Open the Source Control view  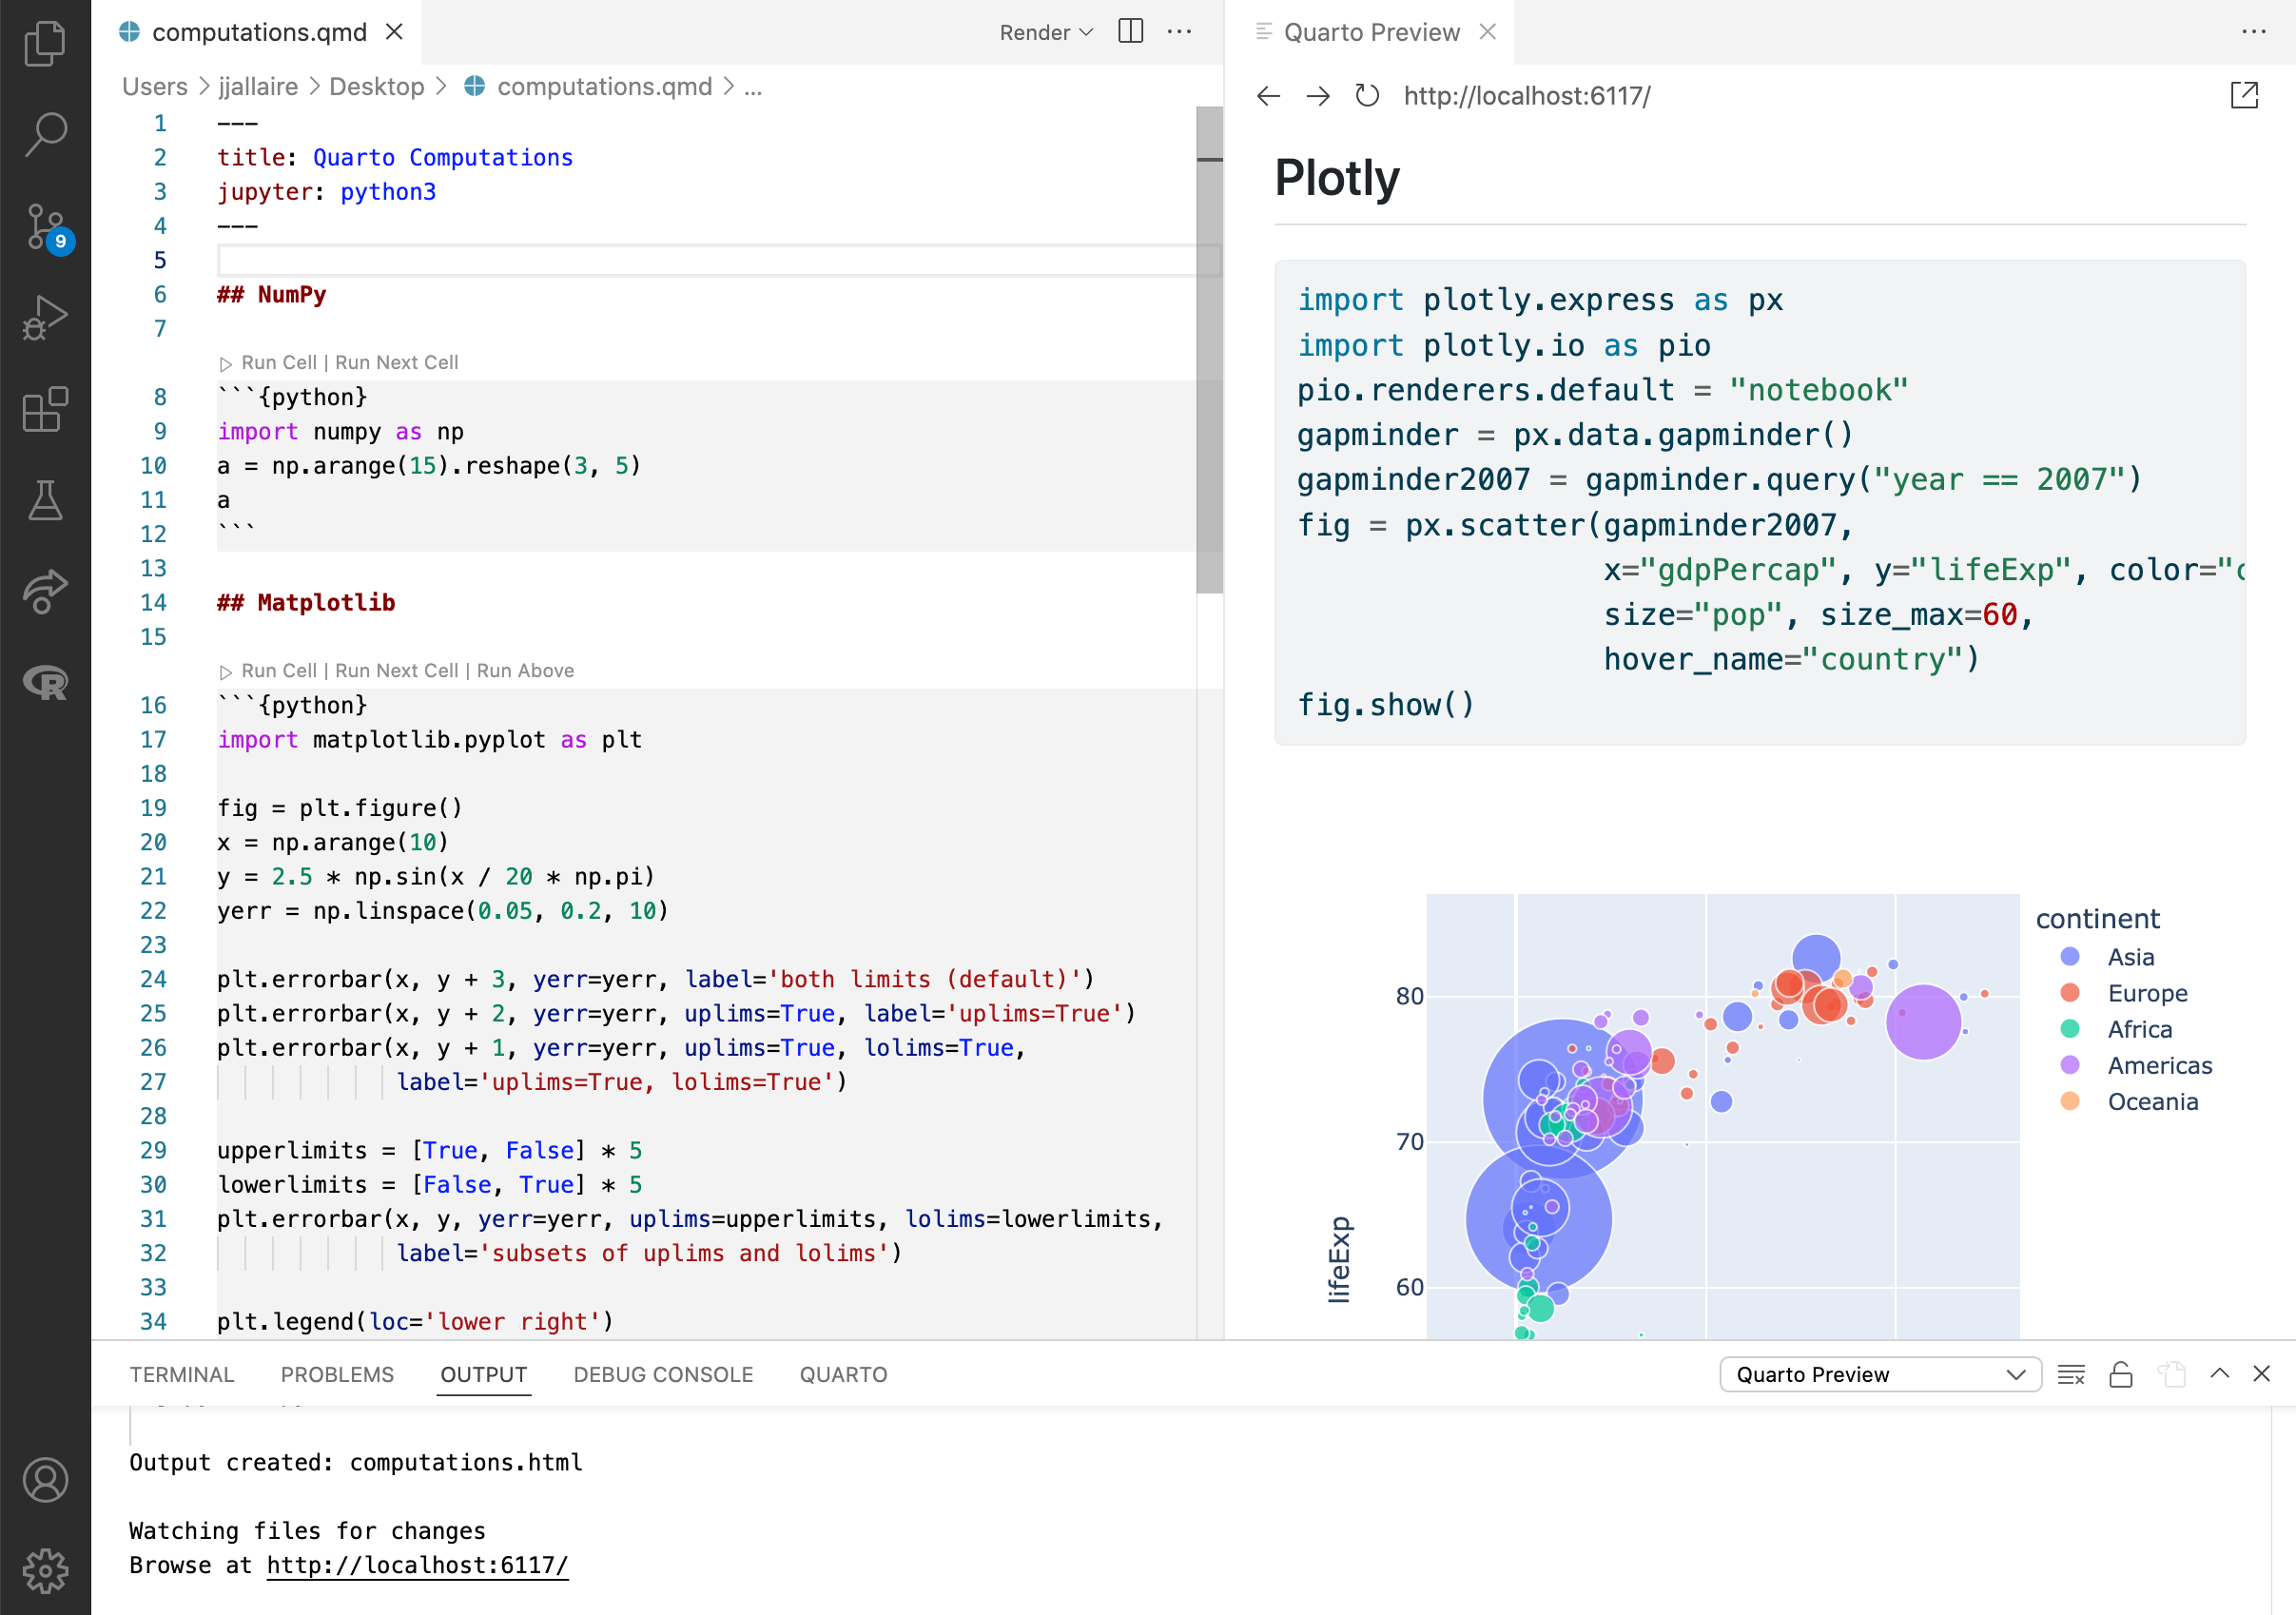tap(45, 228)
